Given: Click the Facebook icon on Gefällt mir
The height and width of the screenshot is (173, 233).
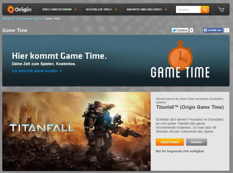Looking at the screenshot, I should [205, 30].
